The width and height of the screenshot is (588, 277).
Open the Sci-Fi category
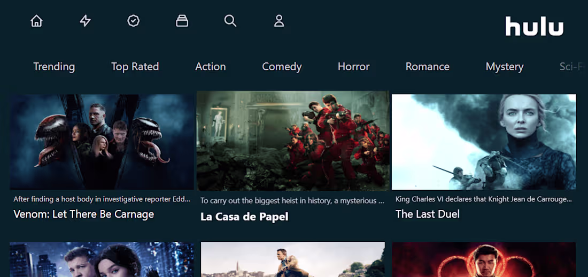(572, 67)
